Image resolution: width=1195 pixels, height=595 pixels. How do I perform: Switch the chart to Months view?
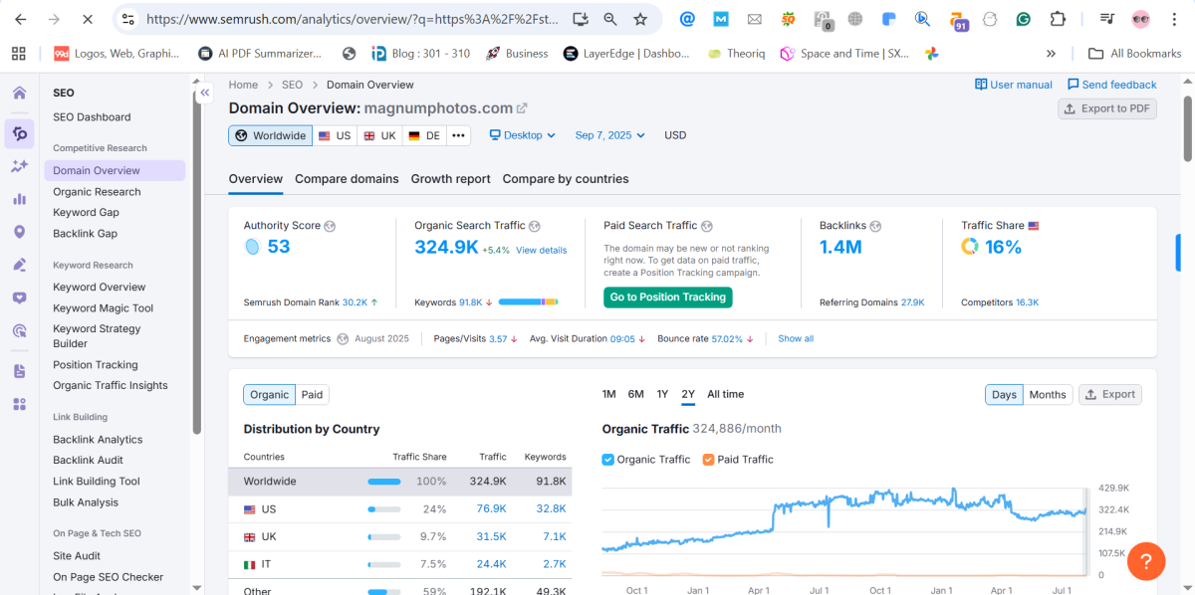point(1047,395)
